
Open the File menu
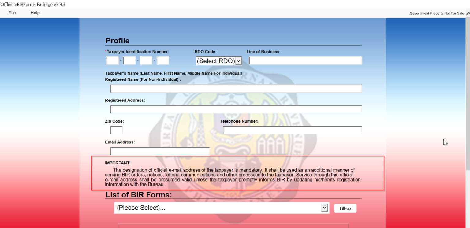click(x=12, y=13)
